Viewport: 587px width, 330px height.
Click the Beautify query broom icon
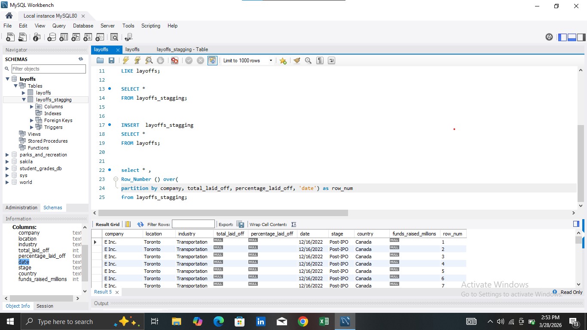(297, 61)
